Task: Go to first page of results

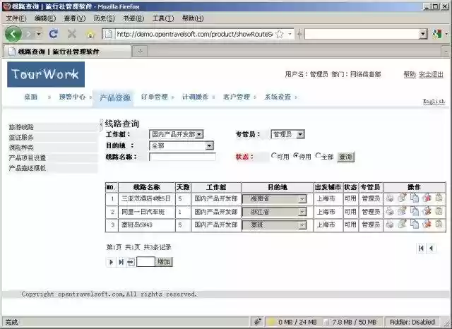Action: 421,248
